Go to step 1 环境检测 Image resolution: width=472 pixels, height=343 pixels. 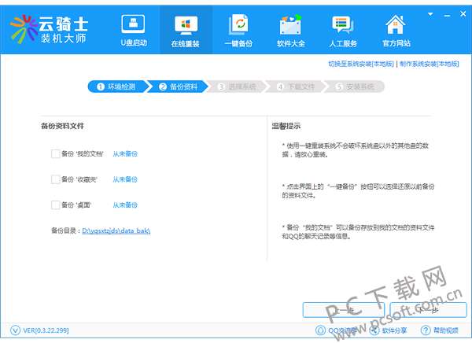(x=116, y=87)
